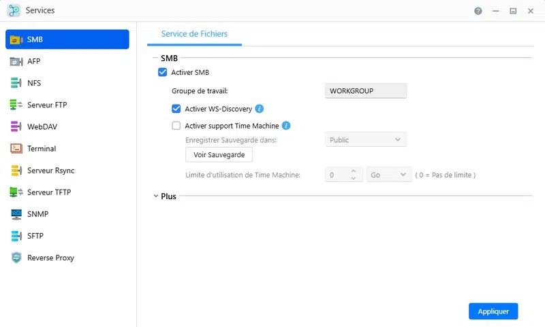Open the Serveur FTP icon

coord(16,105)
